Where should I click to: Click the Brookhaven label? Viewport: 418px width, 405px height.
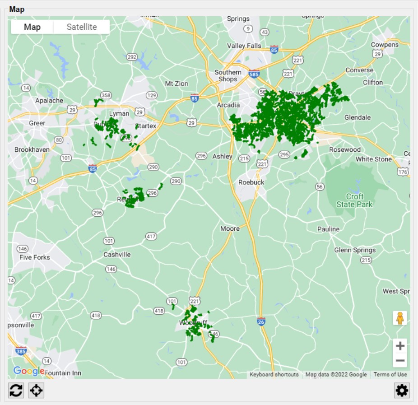pos(32,149)
